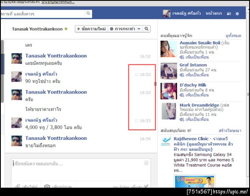
Task: Click the message text 'เลขบัตรทรูเลยครับ'
Action: [43, 63]
